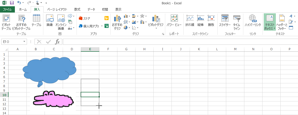Open the Screenshot camera dropdown
This screenshot has width=298, height=115.
pos(71,28)
